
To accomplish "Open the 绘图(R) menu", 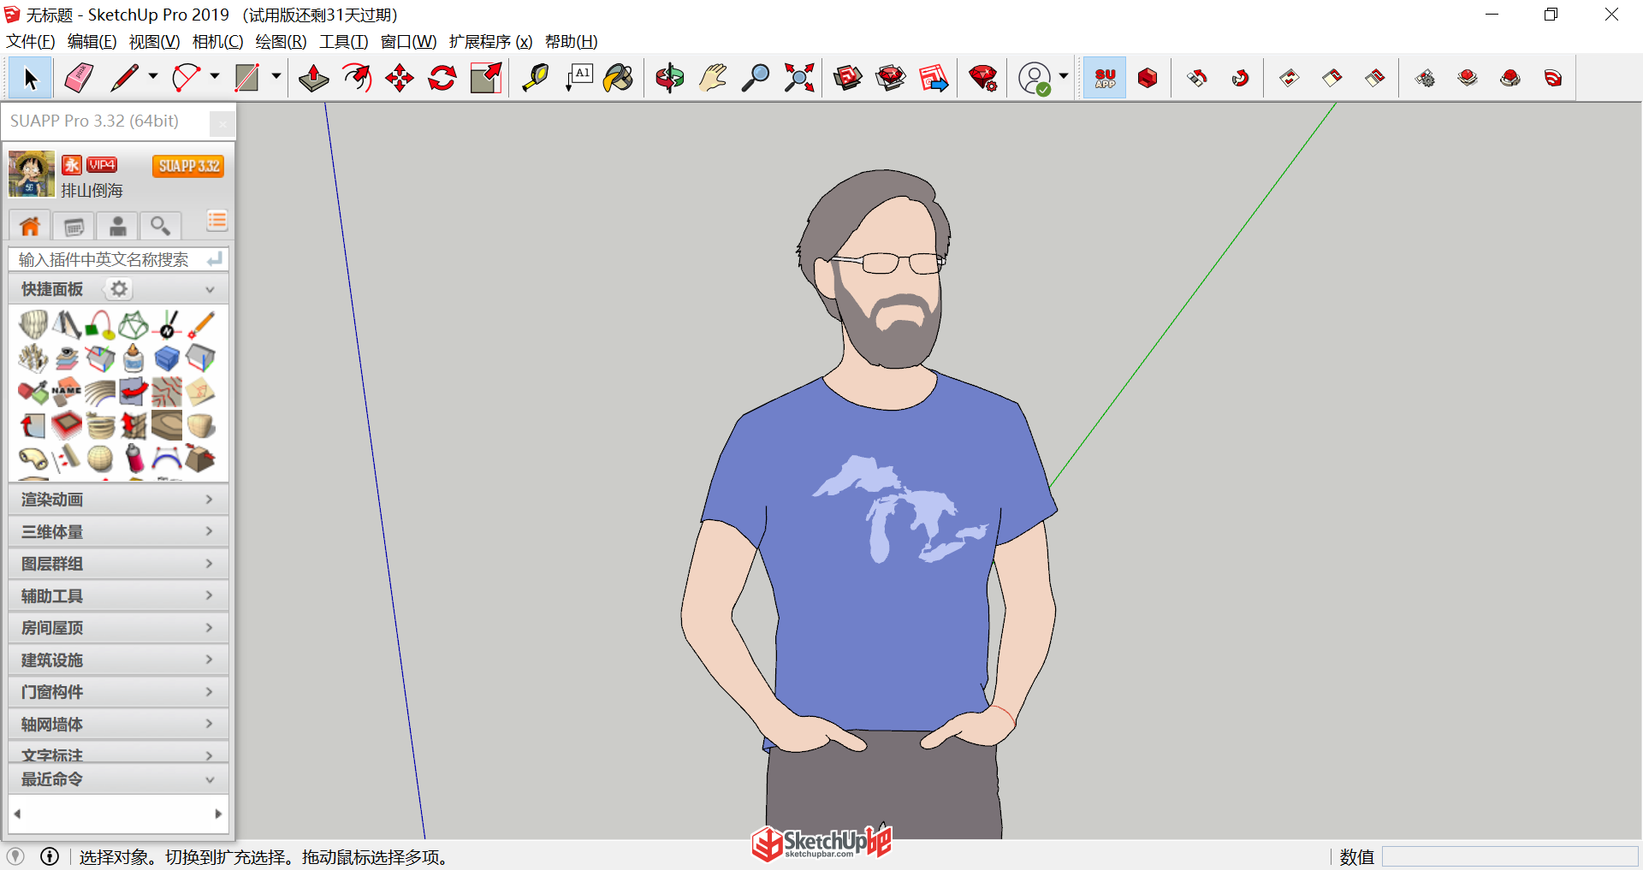I will pos(281,41).
